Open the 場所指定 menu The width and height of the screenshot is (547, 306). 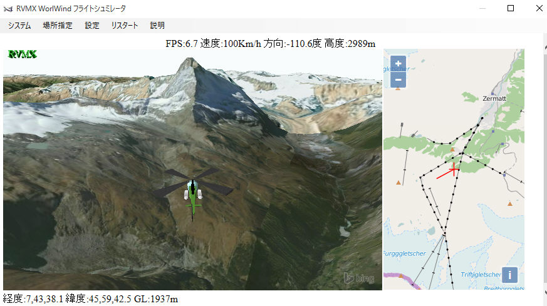58,26
